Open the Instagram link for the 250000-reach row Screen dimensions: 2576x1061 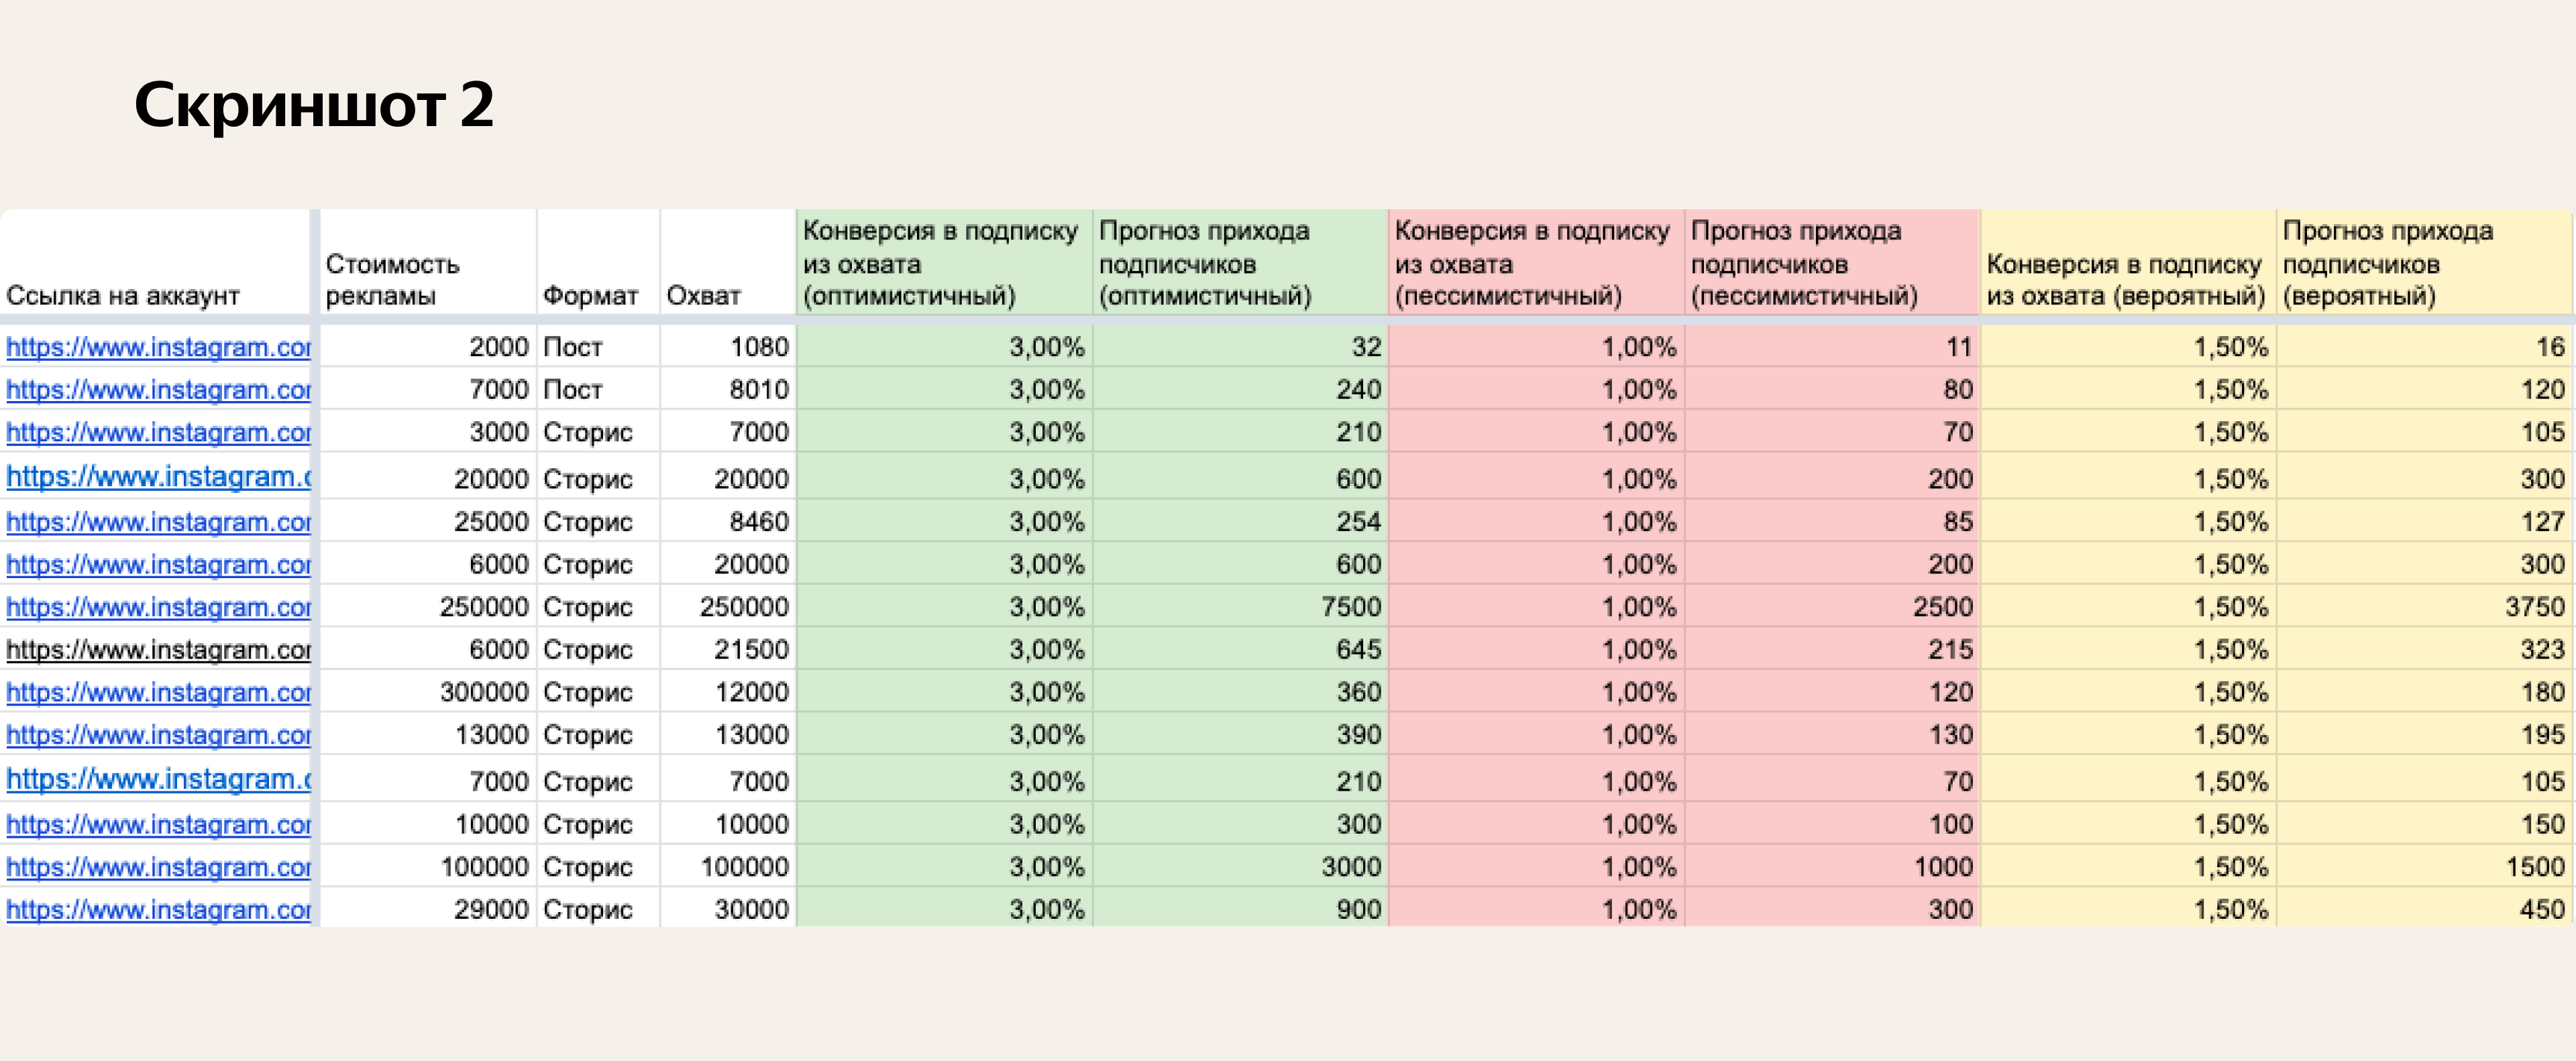pyautogui.click(x=158, y=607)
